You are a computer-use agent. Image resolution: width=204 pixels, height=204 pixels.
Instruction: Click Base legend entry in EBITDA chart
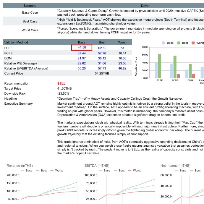tap(104, 170)
